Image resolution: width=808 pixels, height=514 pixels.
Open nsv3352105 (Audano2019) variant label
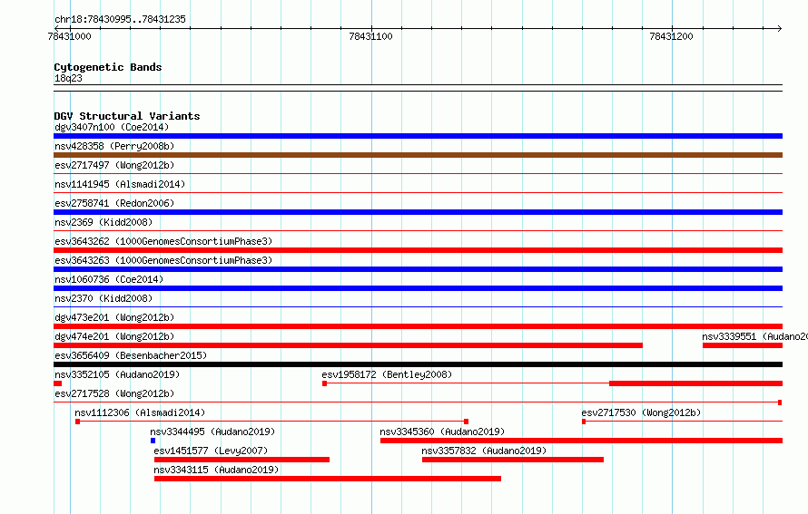pos(117,374)
